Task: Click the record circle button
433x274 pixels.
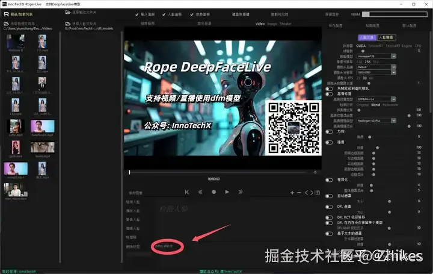Action: click(x=213, y=192)
